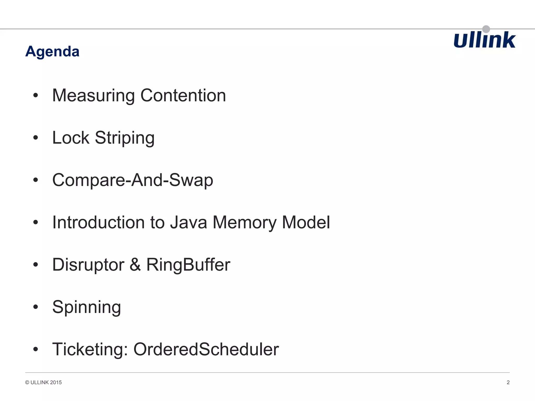Click the Lock Striping agenda item

(x=103, y=138)
